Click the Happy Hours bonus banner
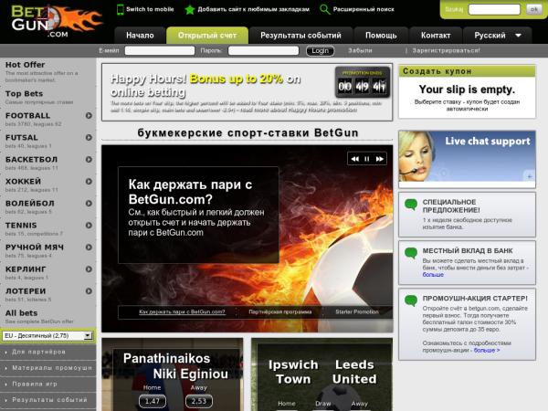The image size is (548, 411). (x=248, y=92)
